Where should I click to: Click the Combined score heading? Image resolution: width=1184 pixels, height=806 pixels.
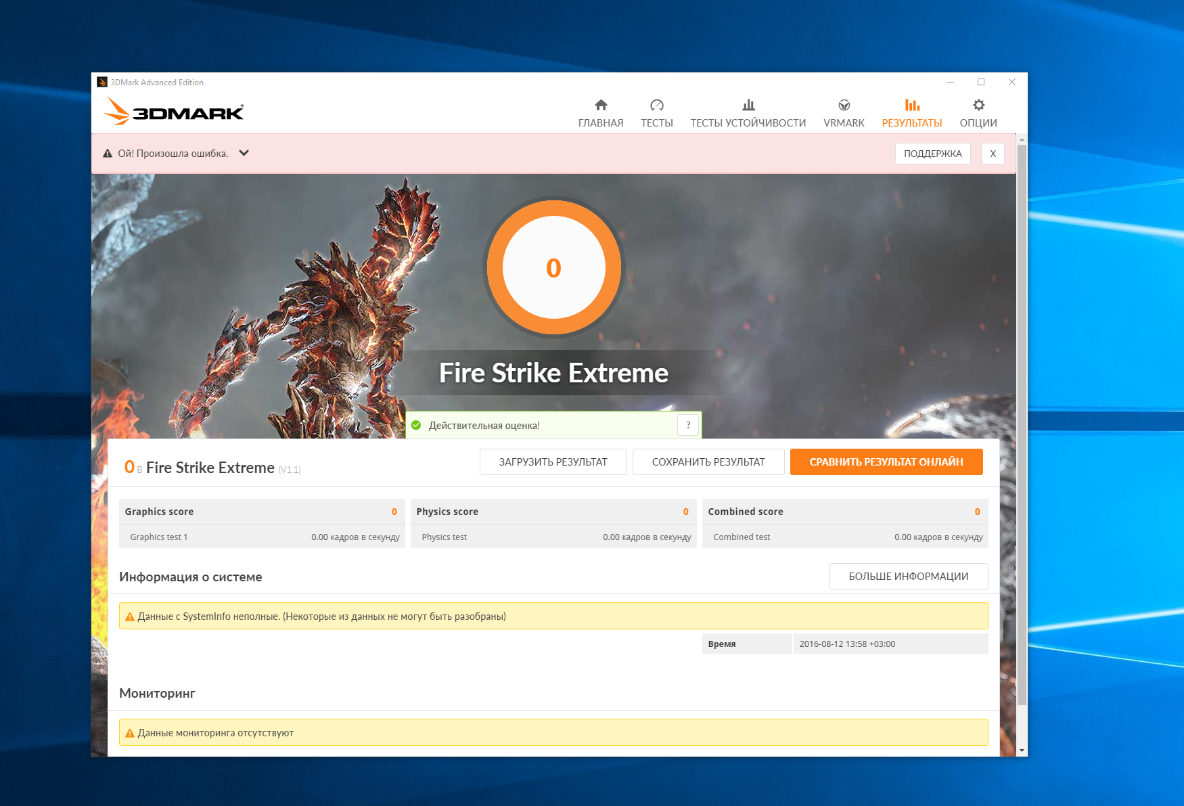coord(746,512)
